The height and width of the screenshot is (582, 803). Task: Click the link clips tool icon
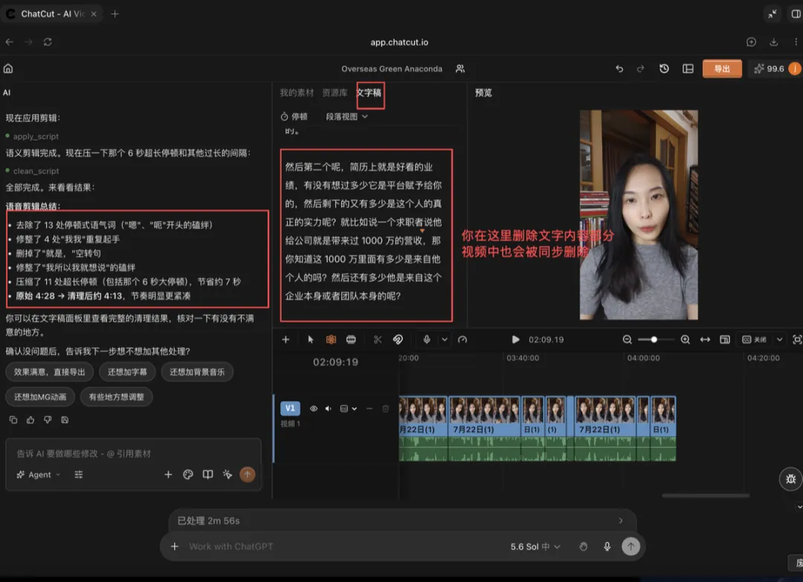tap(398, 340)
